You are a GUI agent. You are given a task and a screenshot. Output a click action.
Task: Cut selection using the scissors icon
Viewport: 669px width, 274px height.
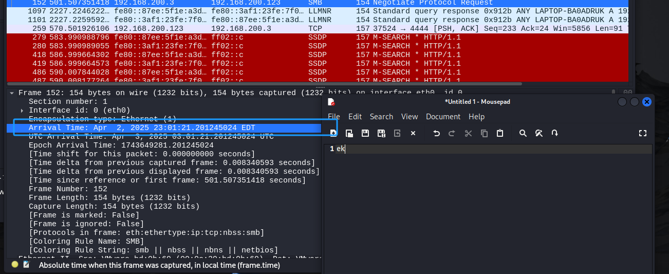click(x=468, y=133)
